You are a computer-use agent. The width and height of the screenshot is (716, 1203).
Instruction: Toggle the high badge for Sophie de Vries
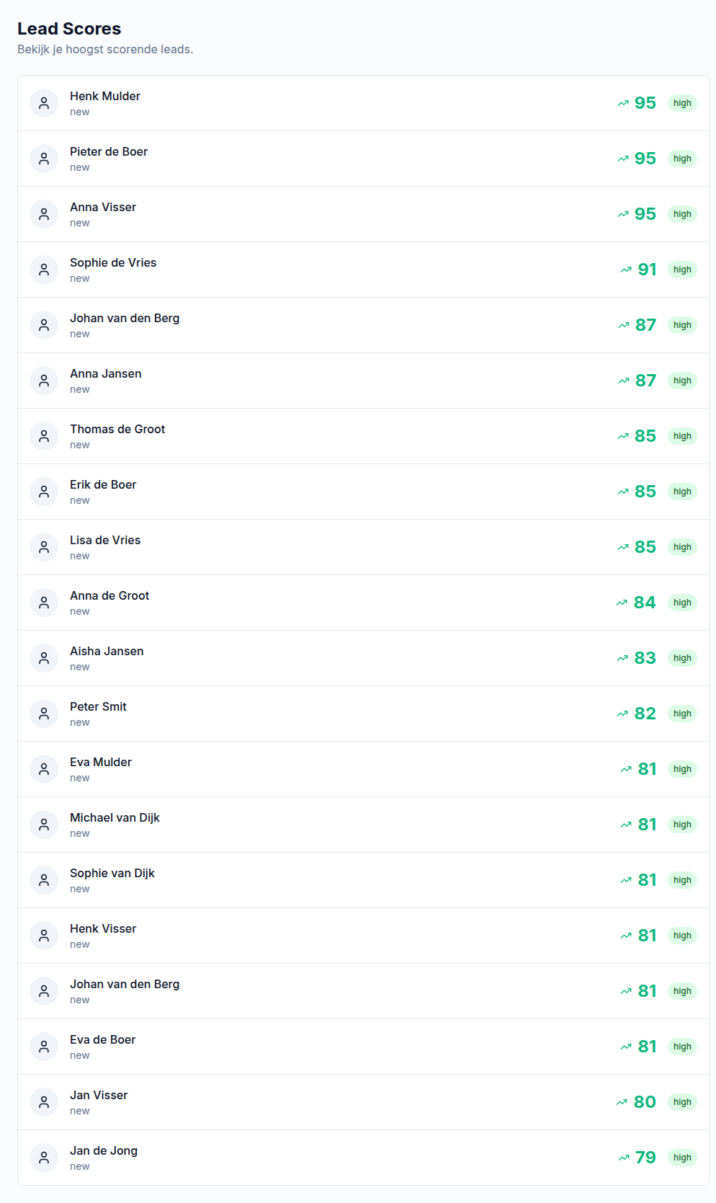coord(681,270)
